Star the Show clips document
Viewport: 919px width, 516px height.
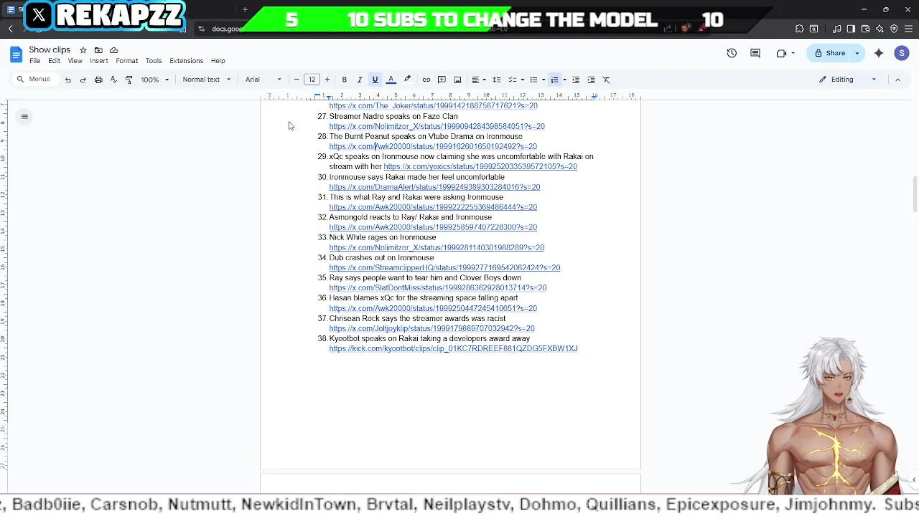83,50
